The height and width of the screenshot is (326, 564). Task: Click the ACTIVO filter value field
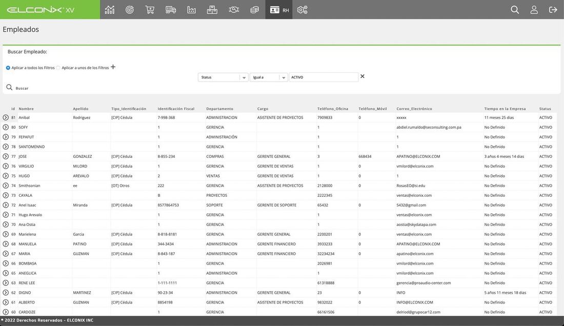pyautogui.click(x=324, y=77)
